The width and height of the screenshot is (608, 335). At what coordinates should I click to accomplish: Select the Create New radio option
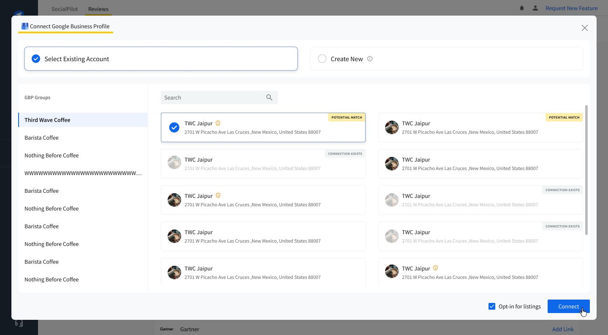tap(322, 59)
